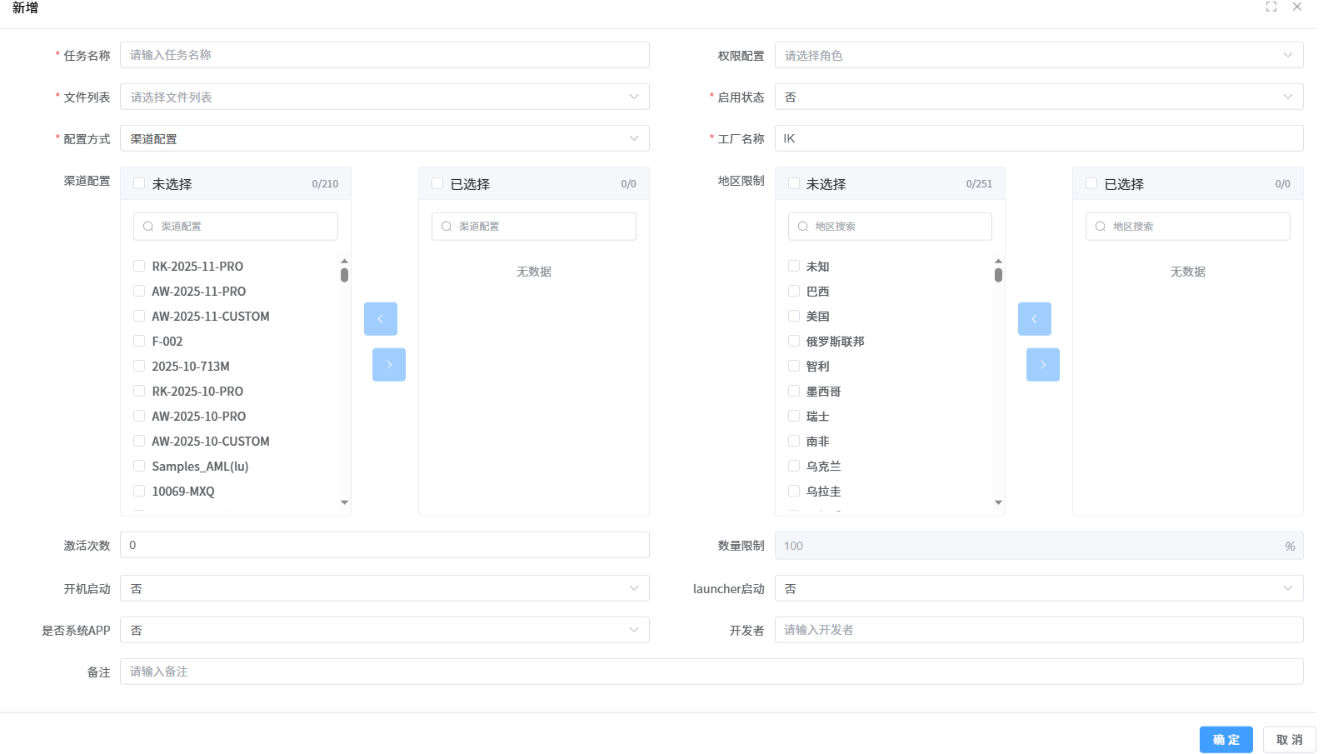Screen dimensions: 1323x754
Task: Open the 文件列表 dropdown
Action: point(384,97)
